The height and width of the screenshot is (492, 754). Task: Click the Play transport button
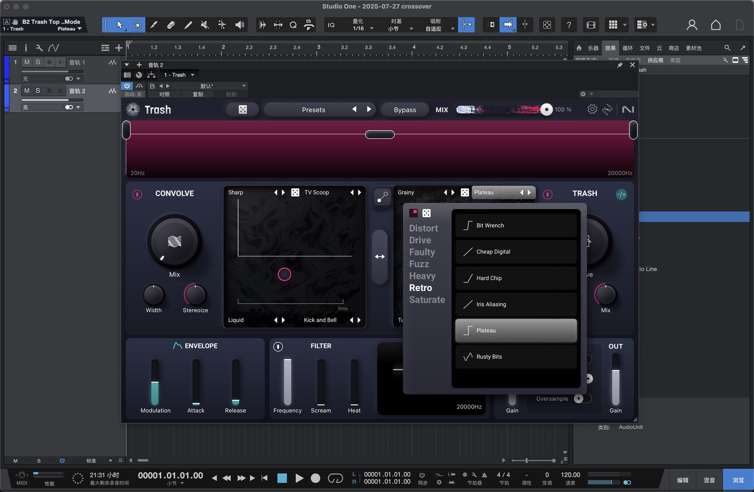coord(299,478)
